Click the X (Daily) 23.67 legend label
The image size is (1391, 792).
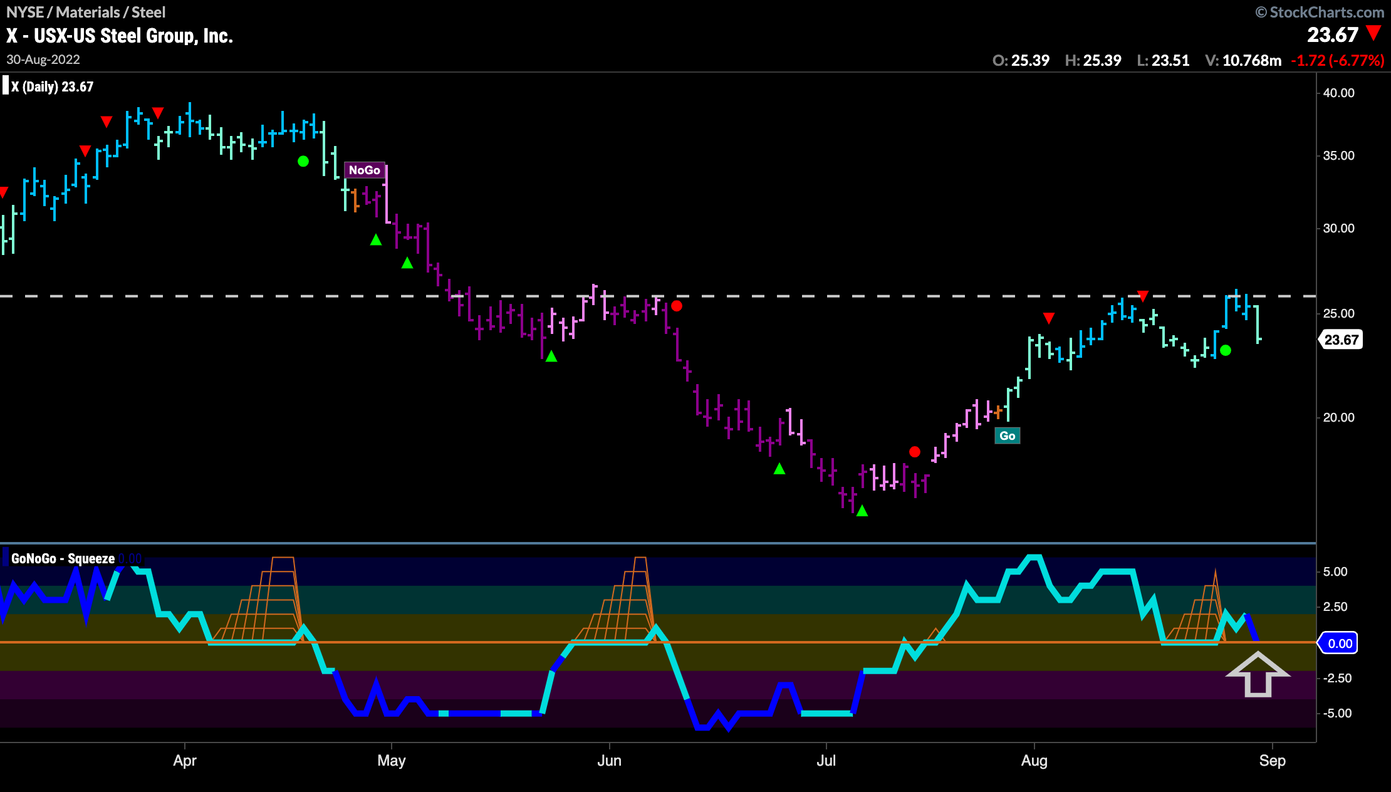pos(52,86)
